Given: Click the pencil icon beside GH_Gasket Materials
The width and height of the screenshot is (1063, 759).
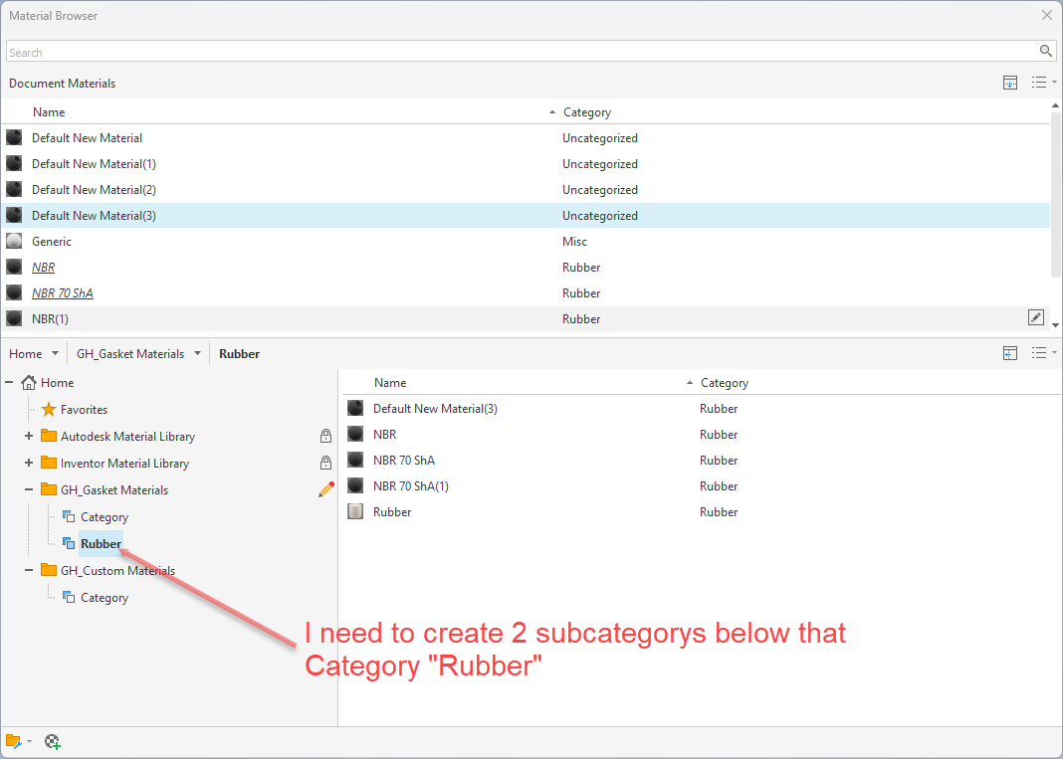Looking at the screenshot, I should pos(325,488).
